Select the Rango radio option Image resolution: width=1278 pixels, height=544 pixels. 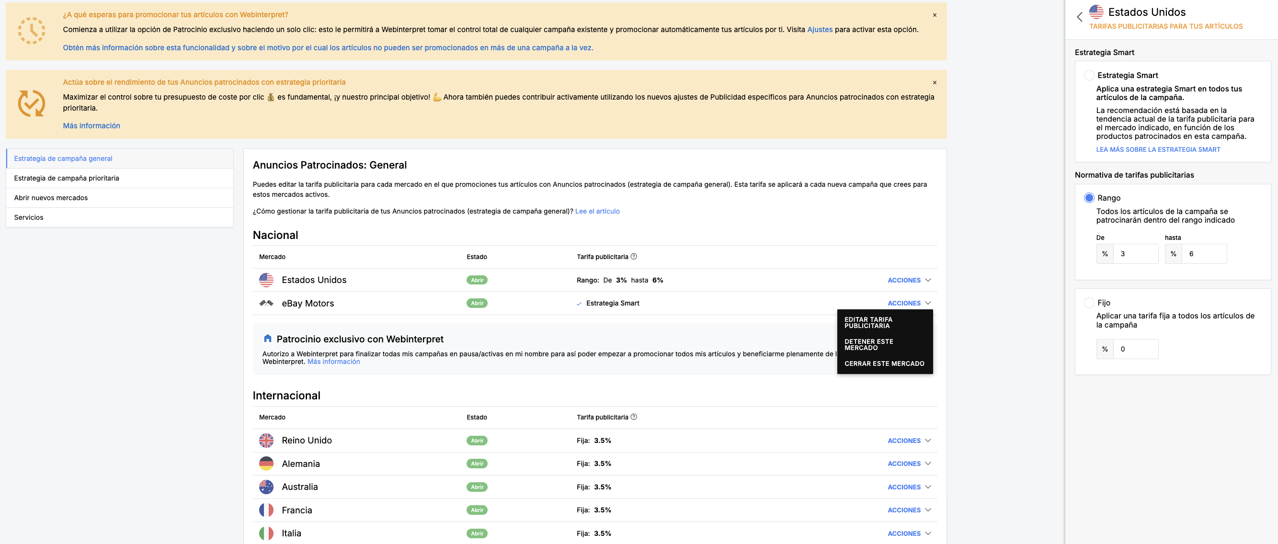1088,198
